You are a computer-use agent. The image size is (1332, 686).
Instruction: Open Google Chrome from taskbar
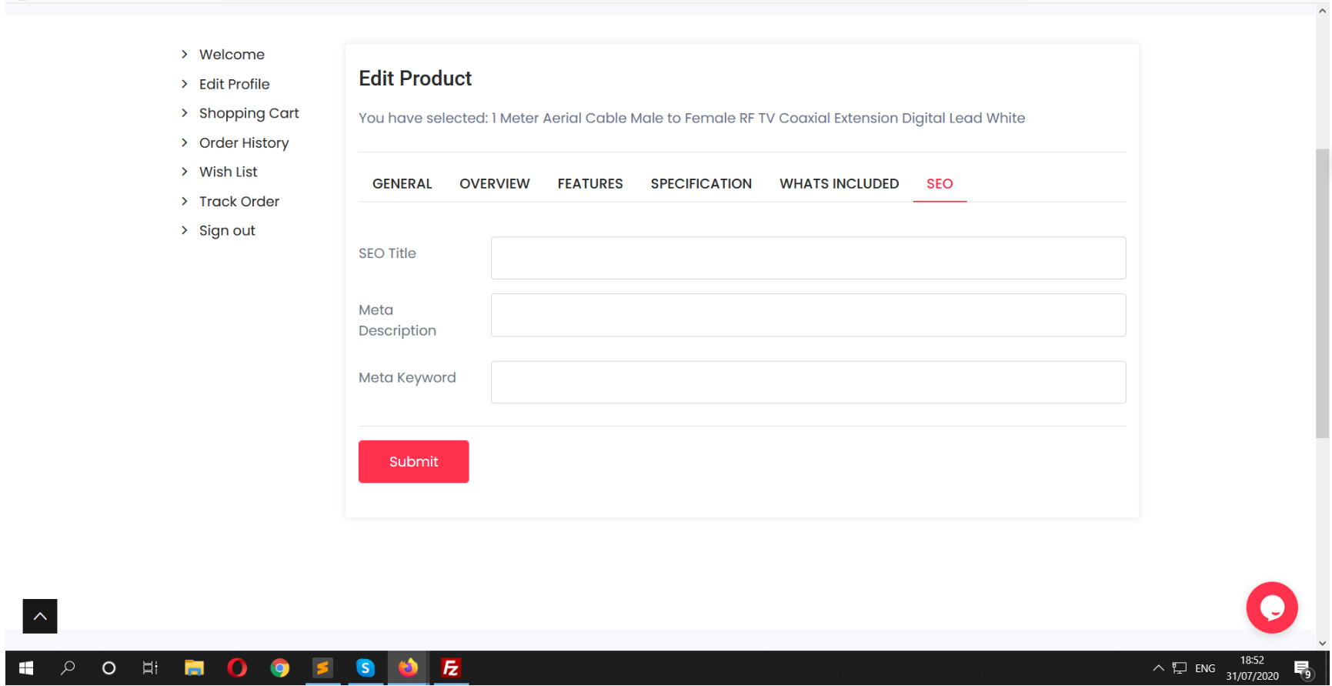pyautogui.click(x=280, y=668)
